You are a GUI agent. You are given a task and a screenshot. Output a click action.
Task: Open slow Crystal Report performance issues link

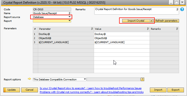(x=90, y=88)
